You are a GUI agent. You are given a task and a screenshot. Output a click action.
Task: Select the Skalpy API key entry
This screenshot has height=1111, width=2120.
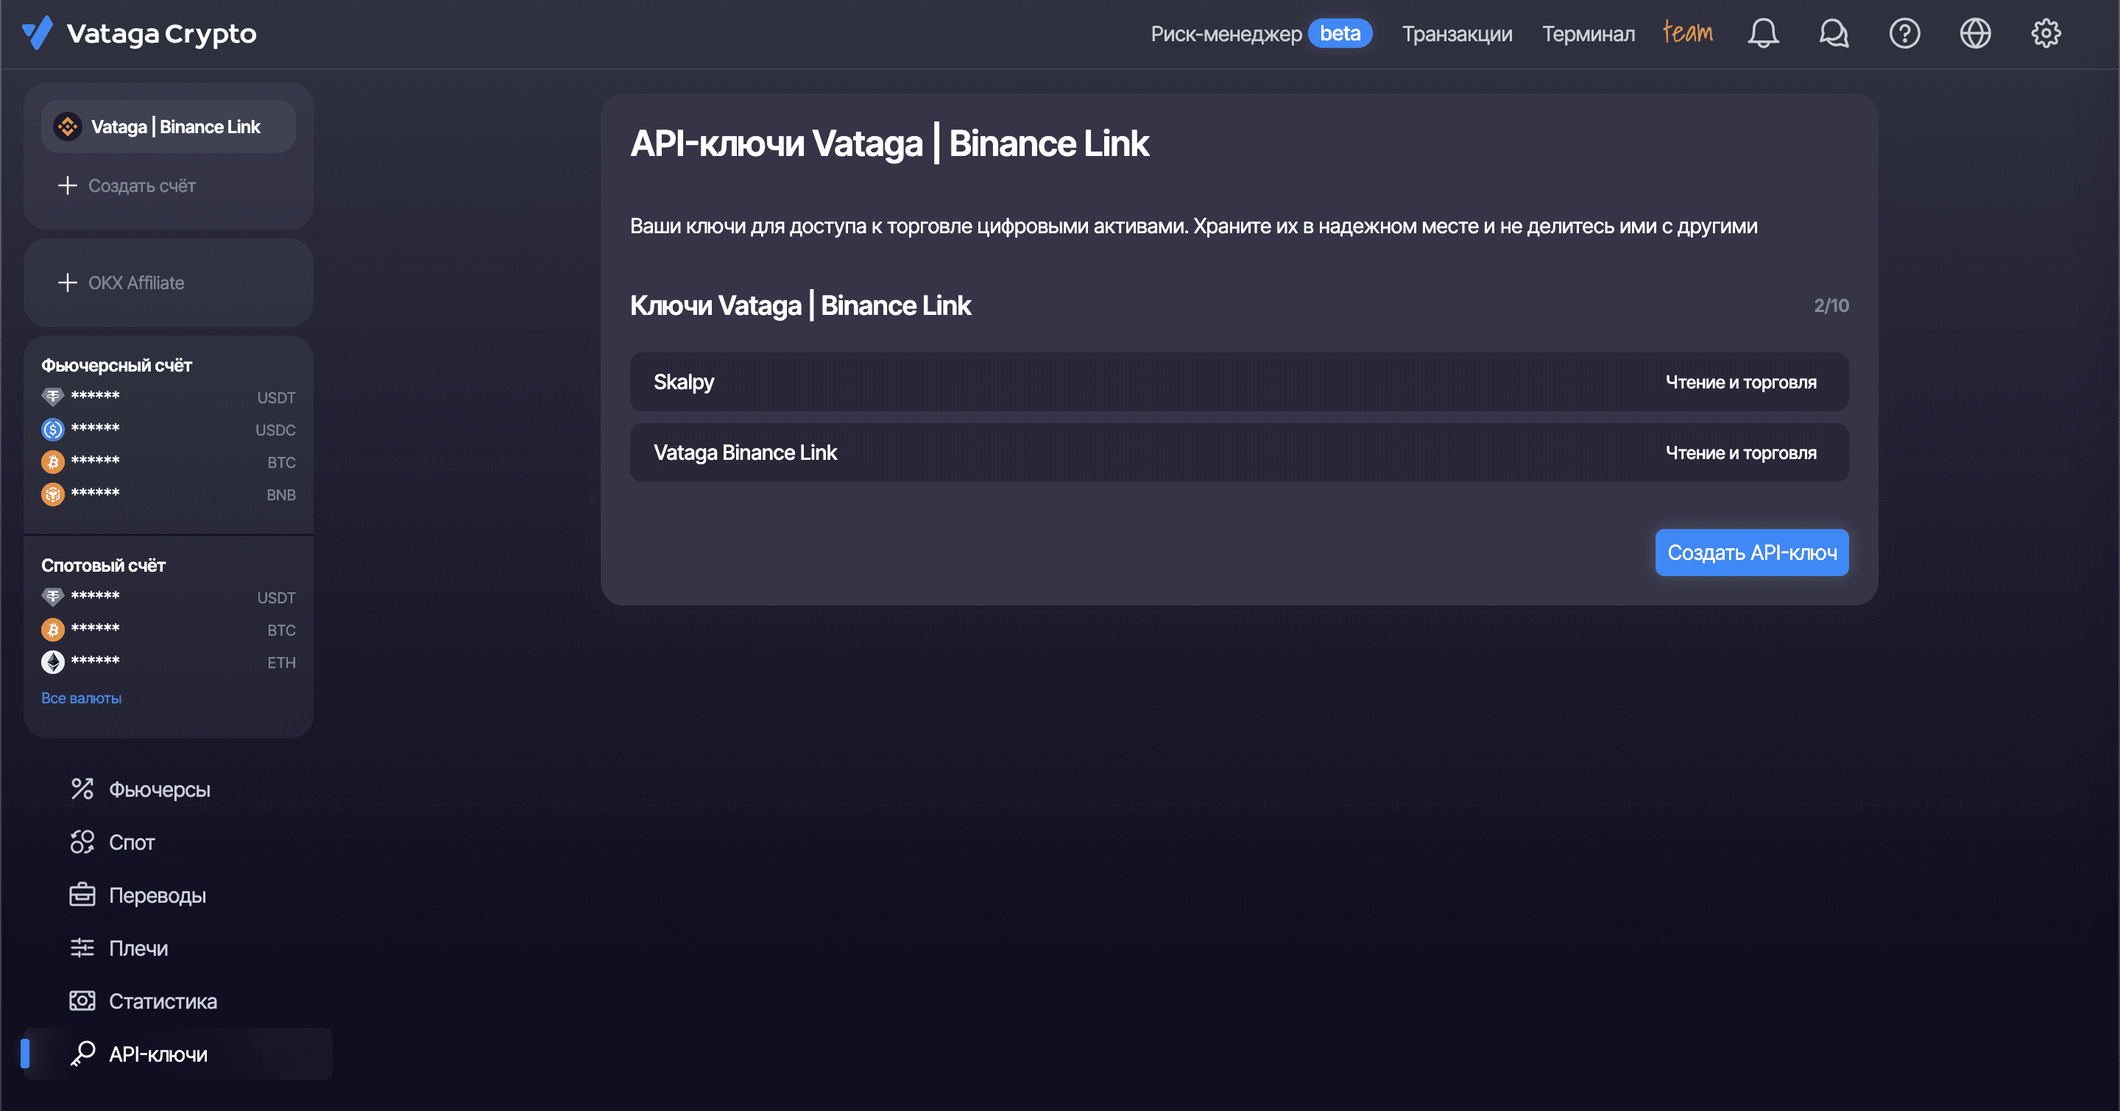point(1239,382)
